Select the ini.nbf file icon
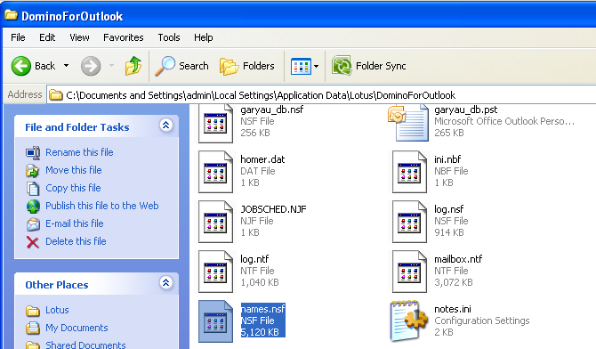 click(x=409, y=172)
